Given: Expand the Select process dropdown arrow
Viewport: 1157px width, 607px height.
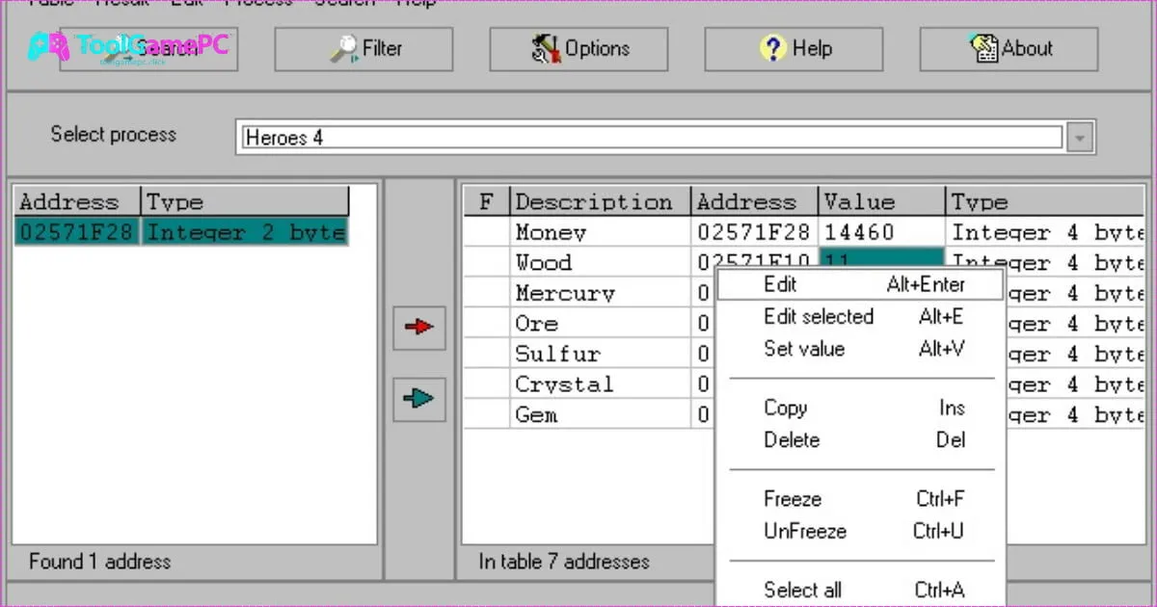Looking at the screenshot, I should point(1080,138).
